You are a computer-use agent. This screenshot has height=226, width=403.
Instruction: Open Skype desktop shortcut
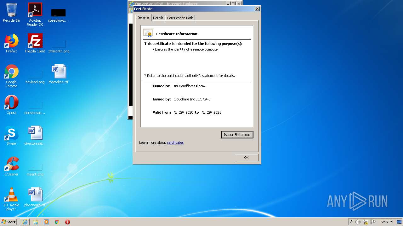point(11,136)
